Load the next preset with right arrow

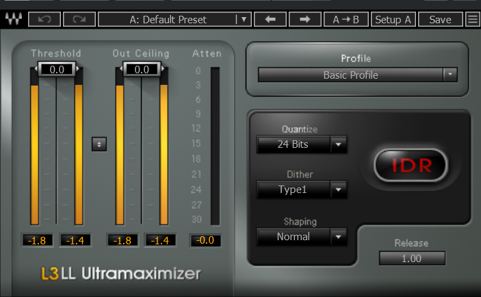click(x=305, y=19)
